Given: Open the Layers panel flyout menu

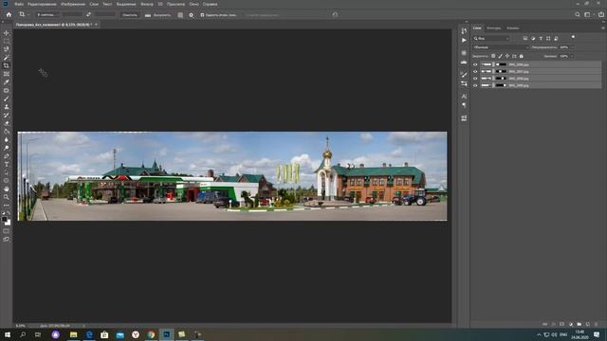Looking at the screenshot, I should point(603,27).
